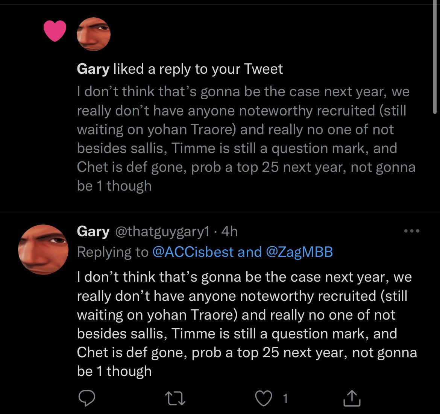Open the @ACCisbest mention link
This screenshot has width=440, height=414.
193,252
